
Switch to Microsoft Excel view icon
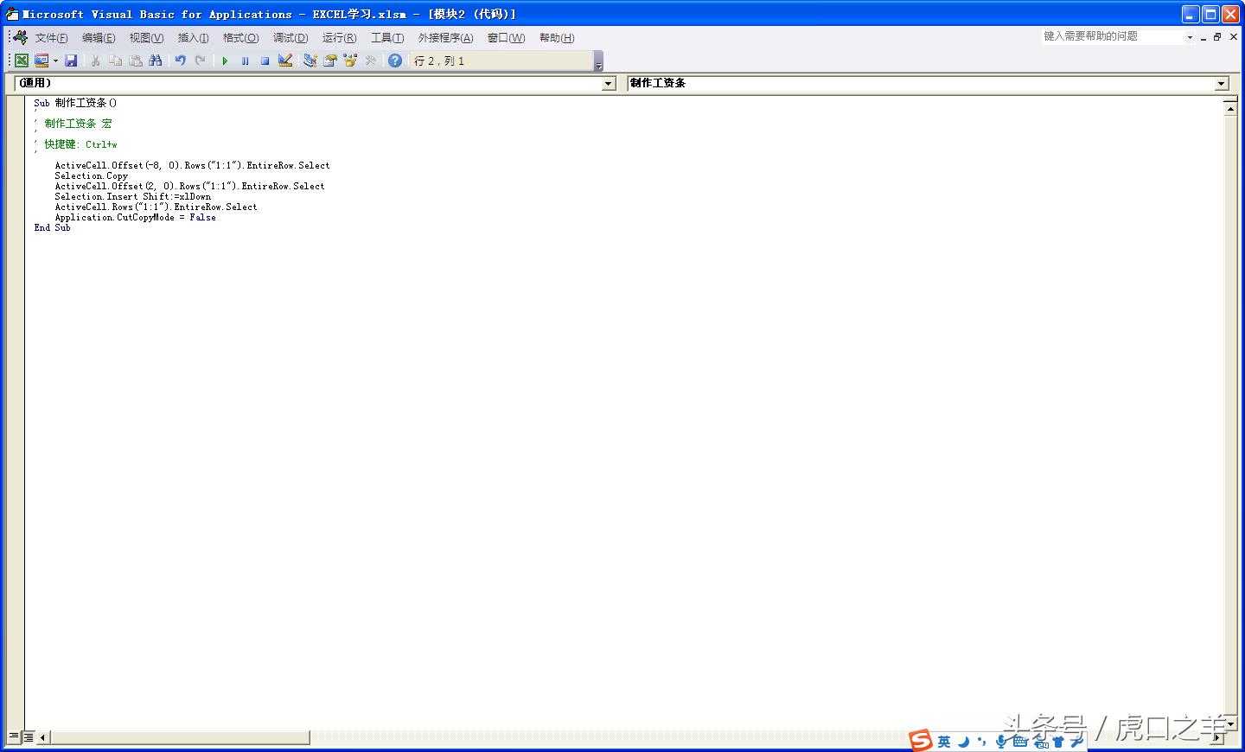coord(22,61)
